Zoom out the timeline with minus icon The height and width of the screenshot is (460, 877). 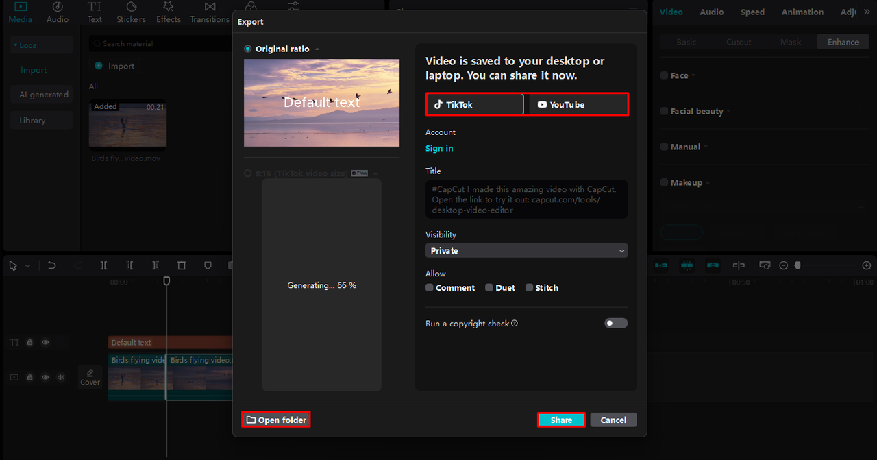[784, 265]
